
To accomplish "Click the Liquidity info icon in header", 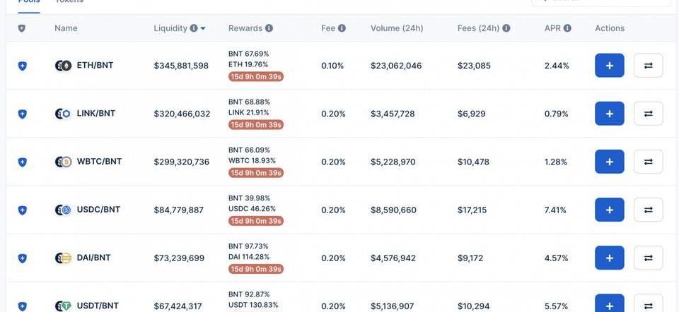I will pyautogui.click(x=194, y=28).
